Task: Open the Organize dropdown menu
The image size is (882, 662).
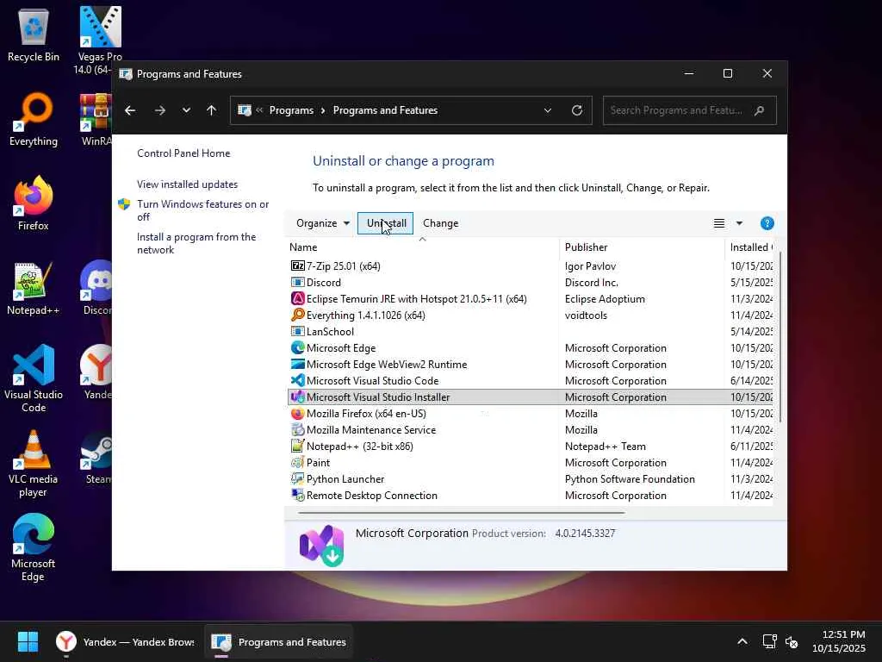Action: (323, 223)
